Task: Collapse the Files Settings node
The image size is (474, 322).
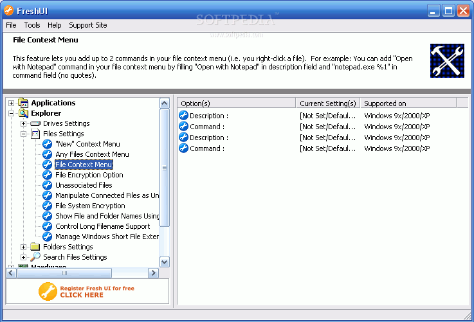Action: (x=23, y=134)
